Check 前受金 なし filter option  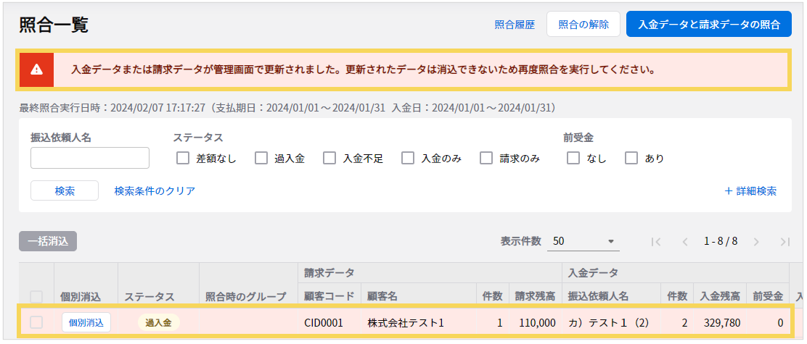pos(573,158)
